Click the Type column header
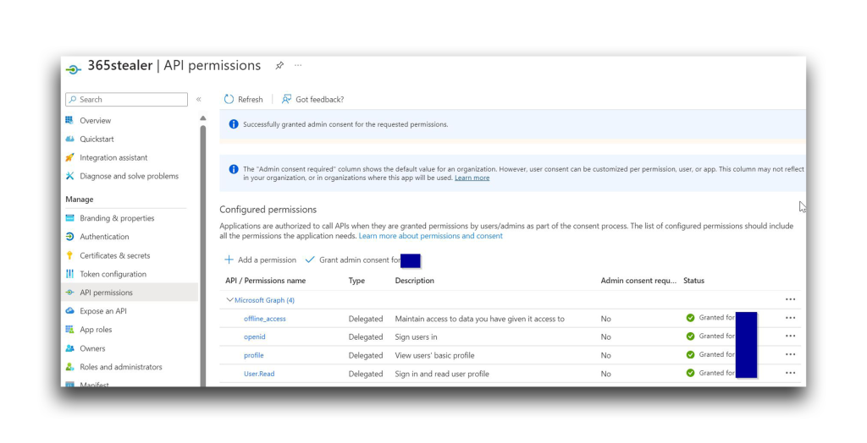This screenshot has height=443, width=867. (356, 281)
